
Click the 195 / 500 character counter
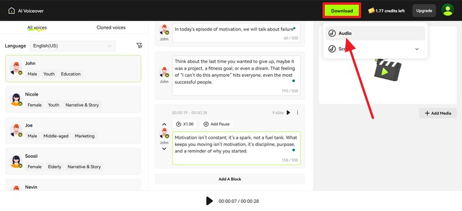(290, 91)
